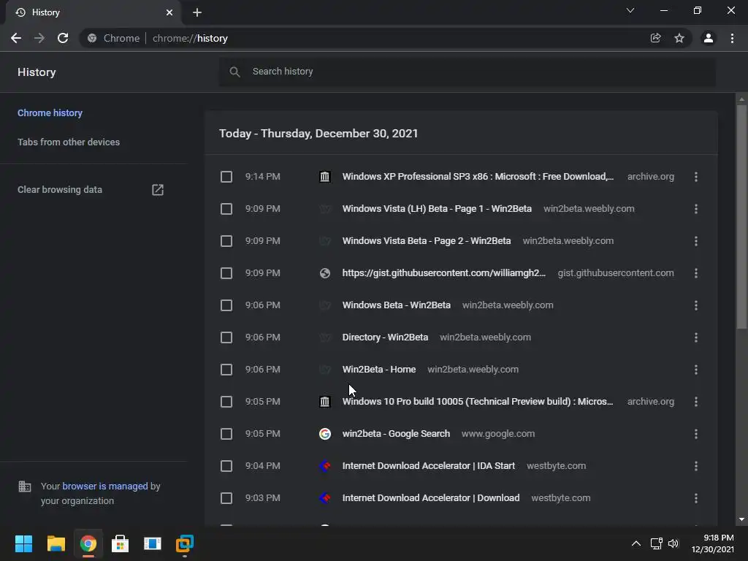Image resolution: width=748 pixels, height=561 pixels.
Task: Click the favicon of Internet Download Accelerator Download entry
Action: pyautogui.click(x=325, y=498)
